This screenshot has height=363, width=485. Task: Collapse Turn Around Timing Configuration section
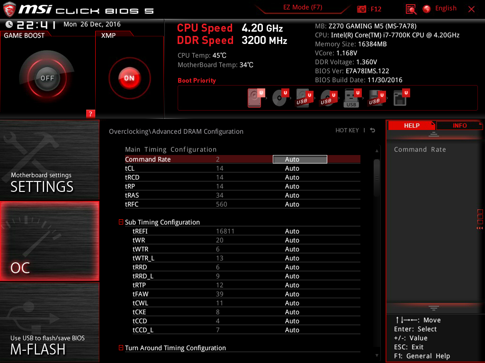[x=121, y=347]
